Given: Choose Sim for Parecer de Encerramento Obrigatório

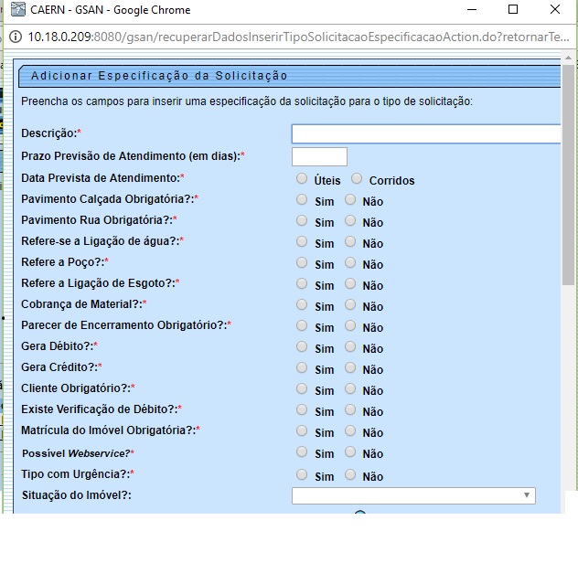Looking at the screenshot, I should pyautogui.click(x=303, y=325).
